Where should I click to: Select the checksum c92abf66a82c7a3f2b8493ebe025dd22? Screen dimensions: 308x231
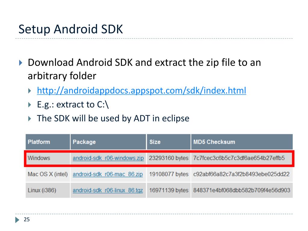click(x=242, y=174)
